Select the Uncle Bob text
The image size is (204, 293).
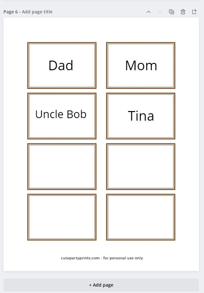coord(61,114)
